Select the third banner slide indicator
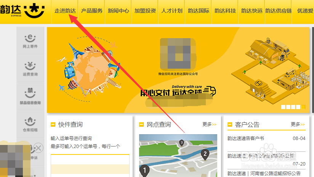The width and height of the screenshot is (314, 177). [293, 107]
